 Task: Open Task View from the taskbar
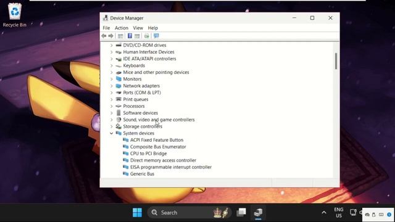point(241,213)
